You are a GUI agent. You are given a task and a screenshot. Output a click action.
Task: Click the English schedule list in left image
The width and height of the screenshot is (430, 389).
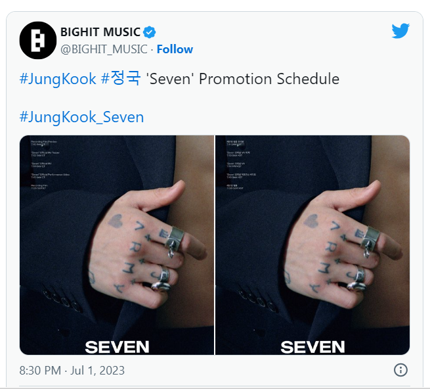tap(50, 165)
